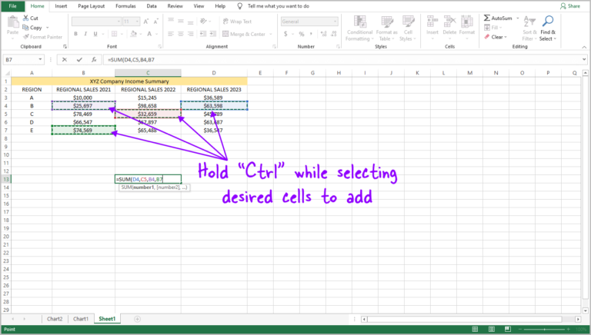Viewport: 591px width, 335px height.
Task: Click the Format cells icon
Action: pyautogui.click(x=466, y=22)
